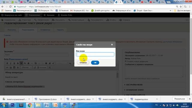The height and width of the screenshot is (108, 192).
Task: Open options for Анкета музыкальный download
Action: (29, 99)
